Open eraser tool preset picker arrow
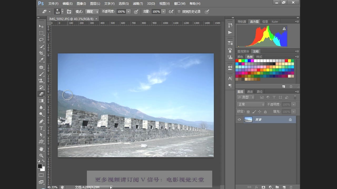Viewport: 337px width, 189px height. point(49,12)
